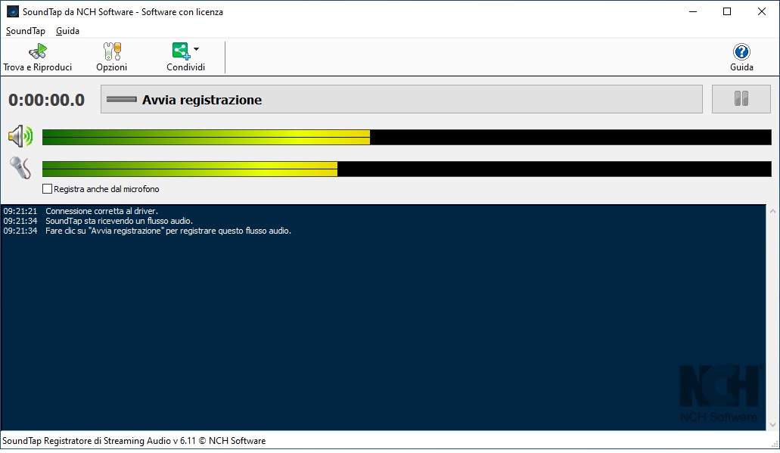Expand the Condividi dropdown arrow
780x453 pixels.
click(x=196, y=49)
